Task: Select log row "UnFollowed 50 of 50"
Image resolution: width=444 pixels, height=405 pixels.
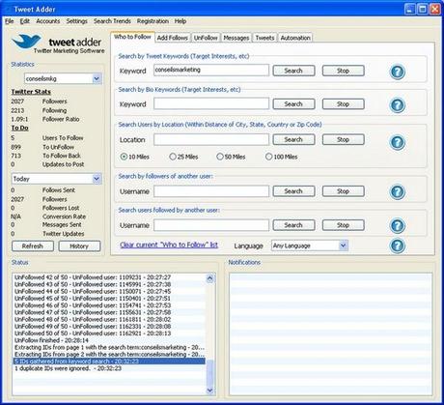Action: tap(109, 333)
